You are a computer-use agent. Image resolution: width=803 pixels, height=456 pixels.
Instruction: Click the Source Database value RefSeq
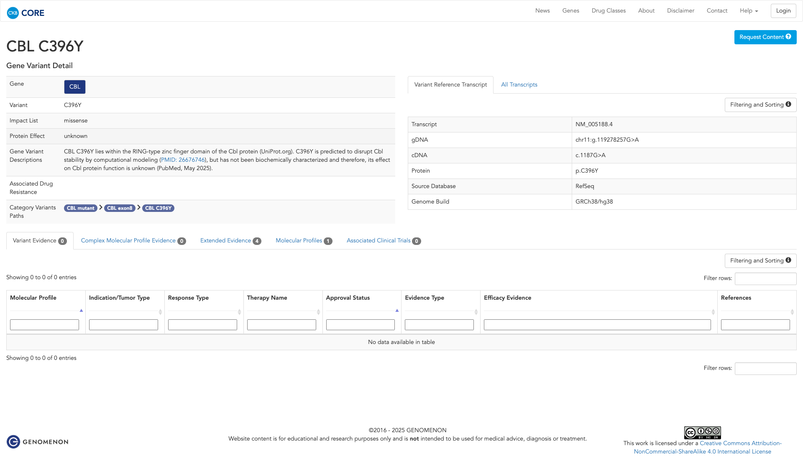pyautogui.click(x=585, y=186)
